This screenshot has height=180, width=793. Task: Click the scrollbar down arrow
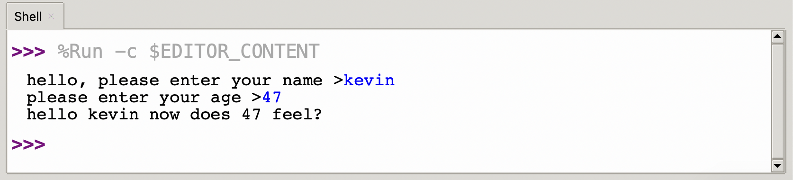click(777, 165)
